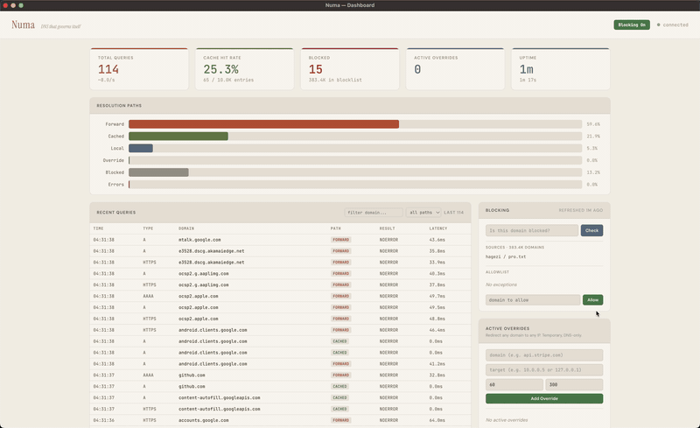Click the 46.4ms latency value
The height and width of the screenshot is (428, 700).
(x=437, y=330)
